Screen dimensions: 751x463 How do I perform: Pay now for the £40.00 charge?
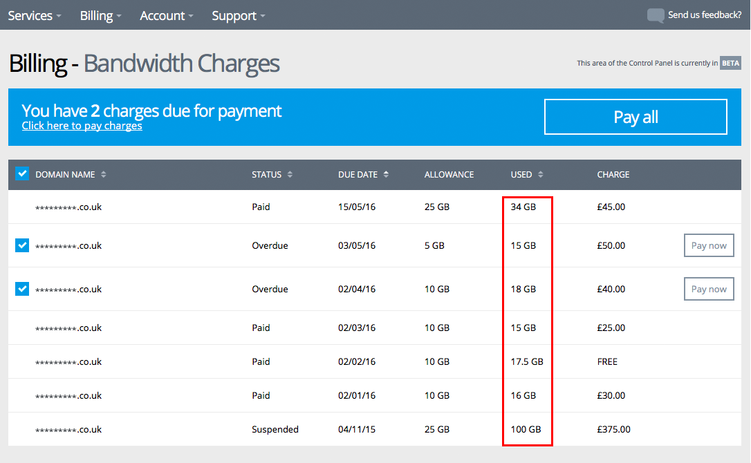709,289
